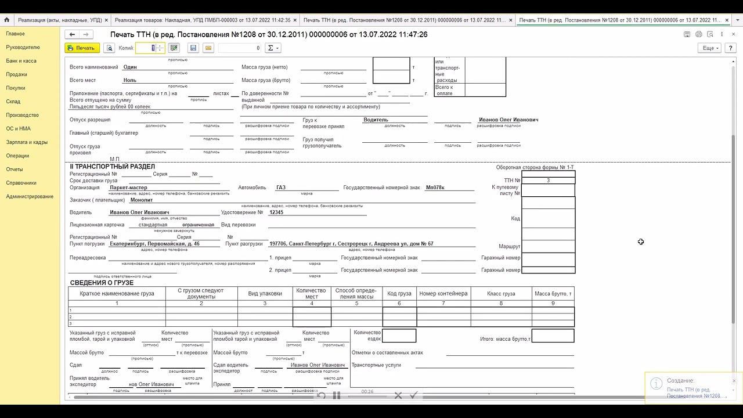Select the heading II ТРАНСПОРТНЫЙ РАЗДЕЛ
The height and width of the screenshot is (418, 743).
point(113,167)
